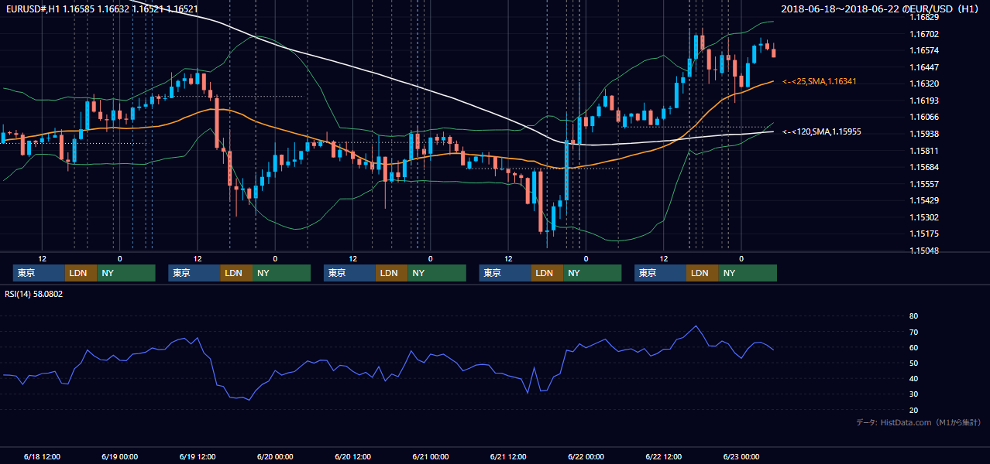The image size is (990, 464).
Task: Click price axis label 1.15175
Action: 923,234
